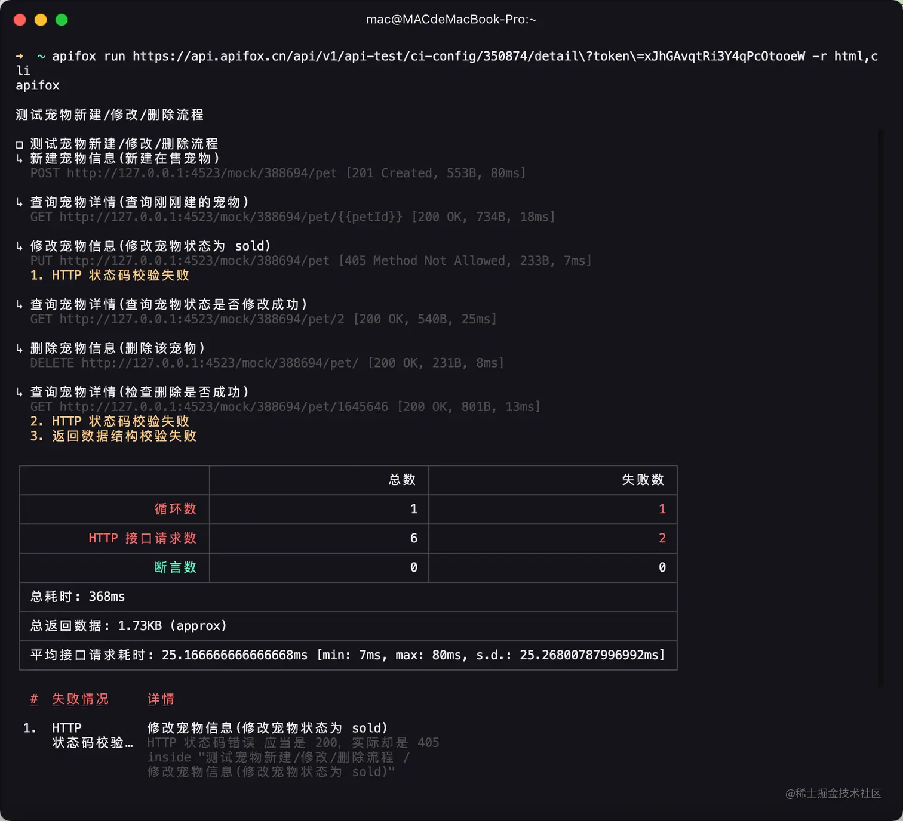The height and width of the screenshot is (821, 903).
Task: Click the terminal title bar mac@MACdeMacBook-Pro
Action: coord(451,19)
